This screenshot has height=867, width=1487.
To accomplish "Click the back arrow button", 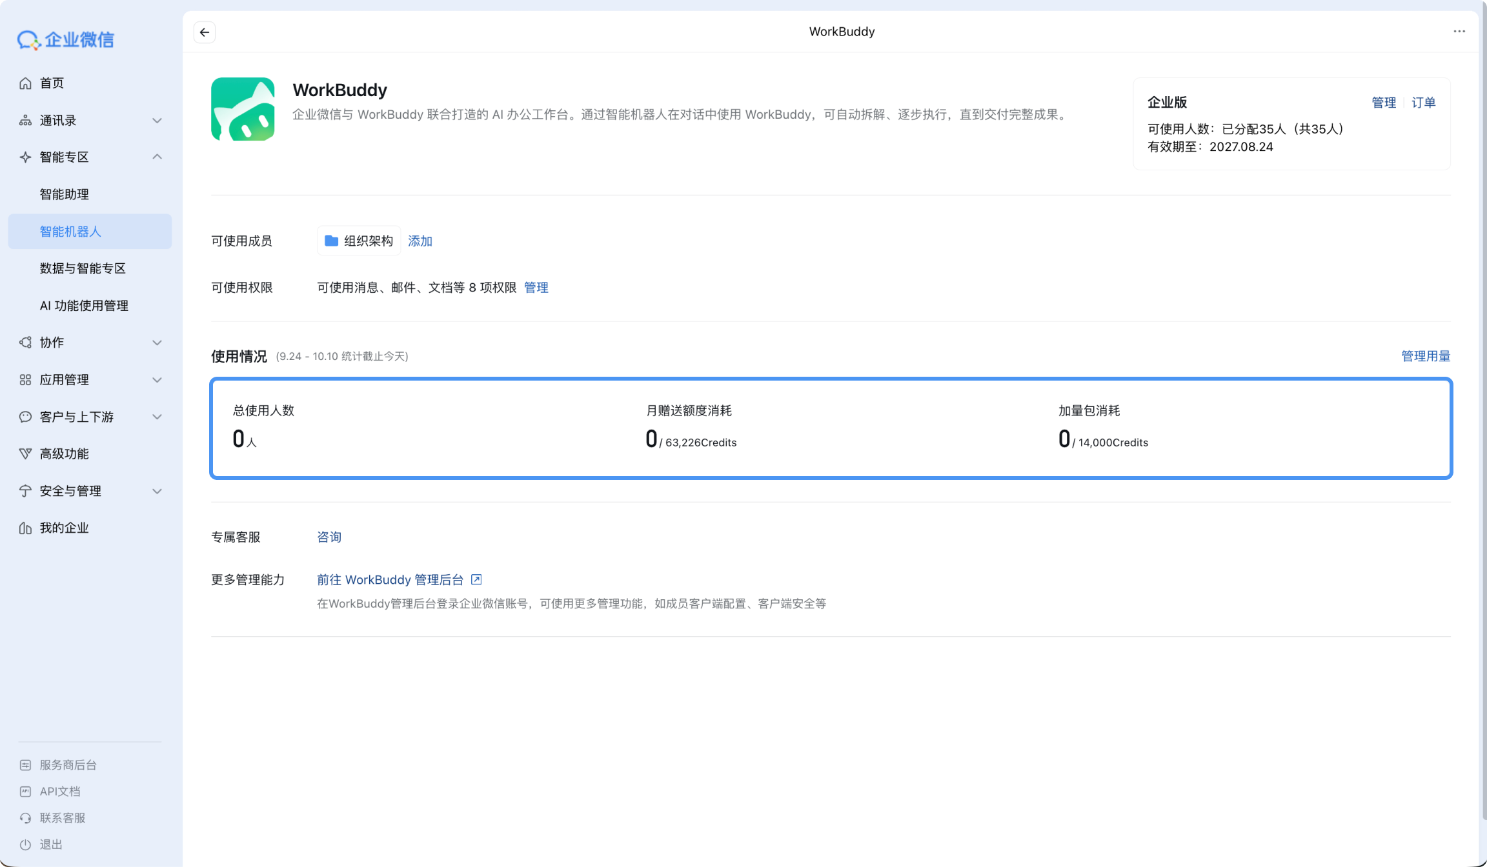I will click(205, 32).
